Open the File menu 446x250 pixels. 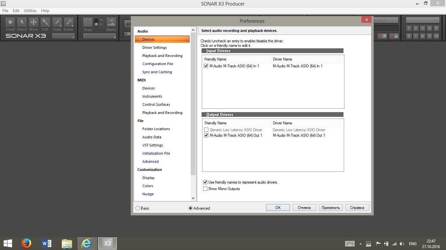coord(5,11)
